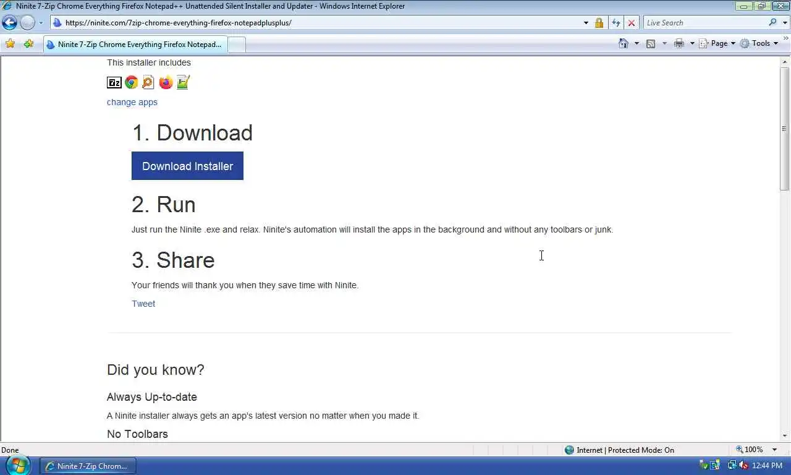
Task: Expand the Feeds dropdown arrow
Action: [664, 43]
